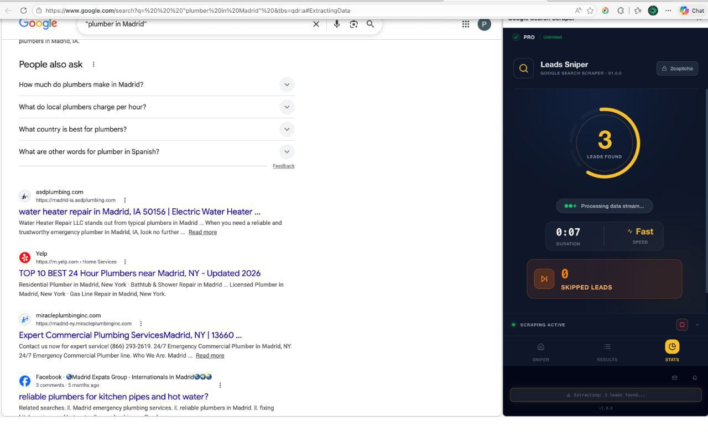Click "Read more" under the asdplumbing result
The width and height of the screenshot is (708, 442).
[x=202, y=232]
